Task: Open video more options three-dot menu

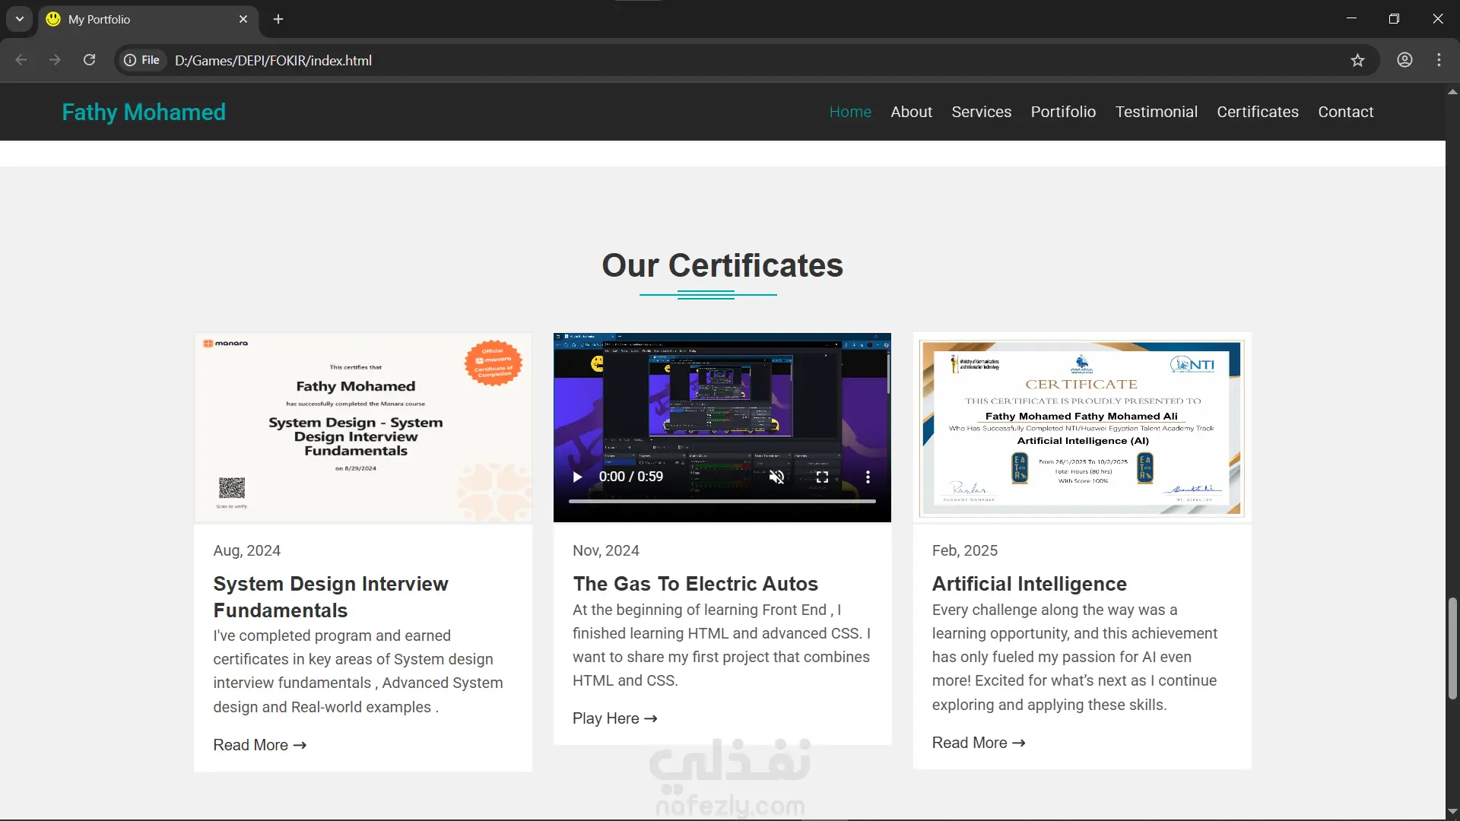Action: click(x=868, y=477)
